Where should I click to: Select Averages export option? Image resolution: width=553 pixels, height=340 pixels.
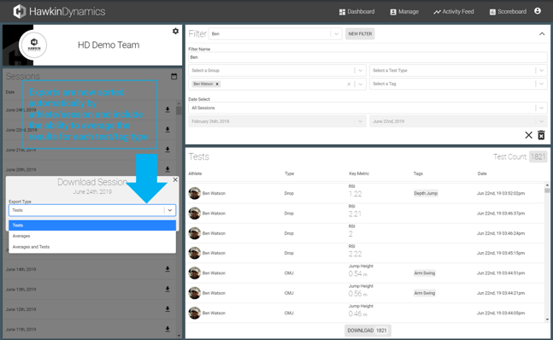[x=92, y=236]
